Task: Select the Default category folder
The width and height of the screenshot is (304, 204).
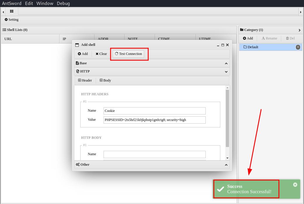Action: (x=270, y=47)
